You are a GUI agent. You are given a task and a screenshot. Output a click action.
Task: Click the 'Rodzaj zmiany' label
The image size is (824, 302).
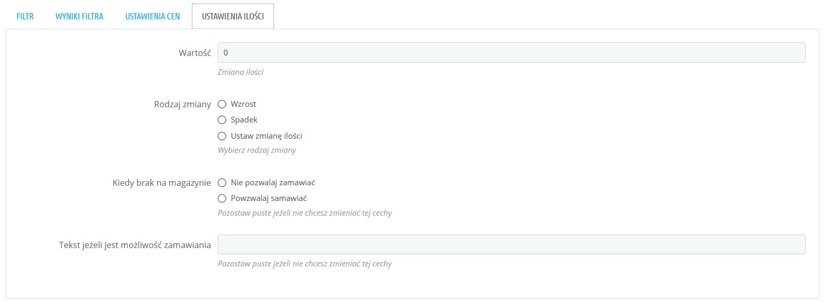182,104
